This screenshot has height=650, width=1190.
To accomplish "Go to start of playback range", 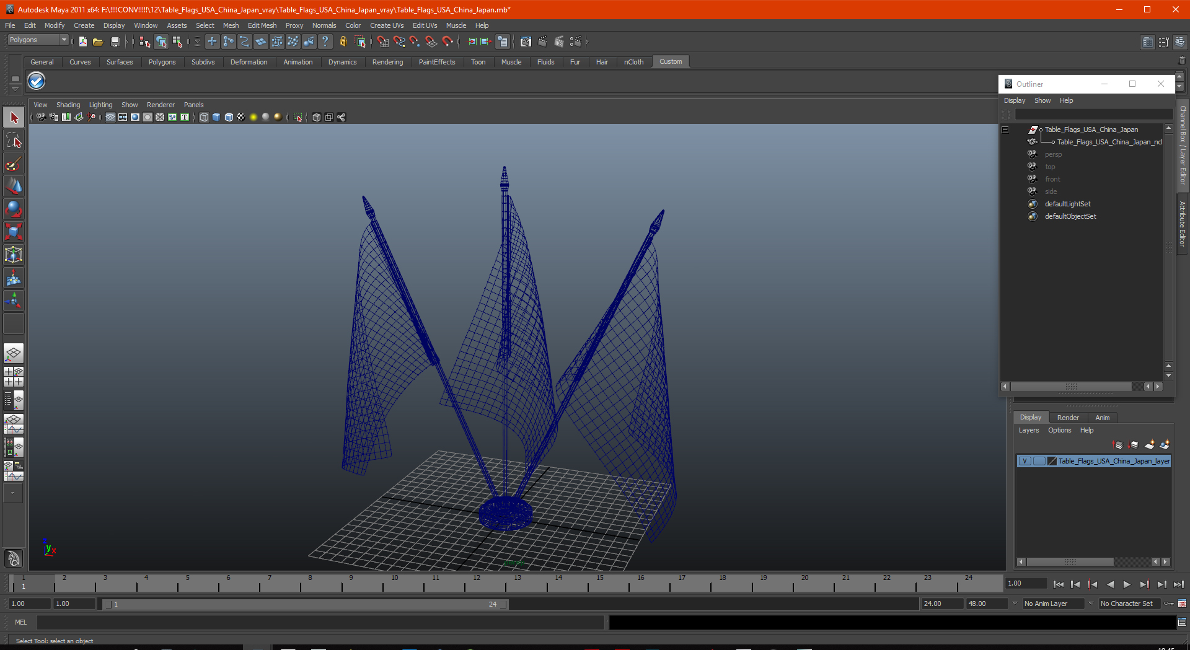I will [1059, 584].
